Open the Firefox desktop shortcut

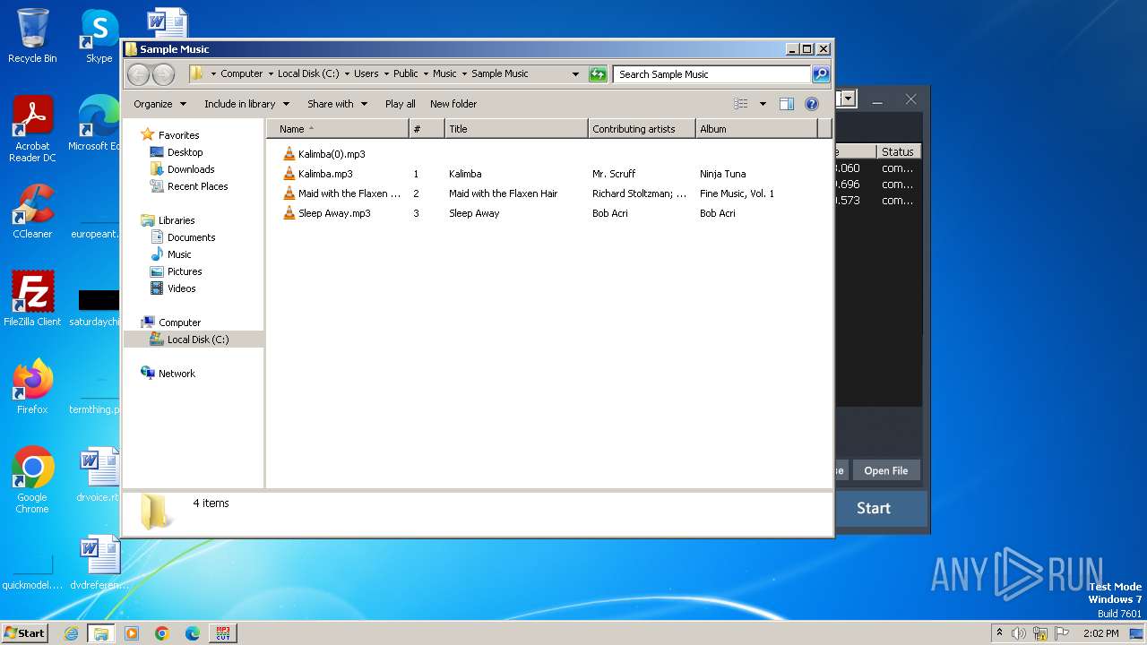[32, 386]
